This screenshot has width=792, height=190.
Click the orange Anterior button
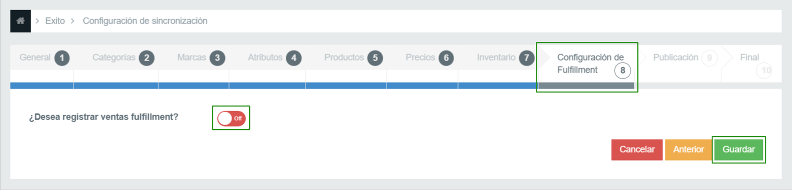point(689,149)
